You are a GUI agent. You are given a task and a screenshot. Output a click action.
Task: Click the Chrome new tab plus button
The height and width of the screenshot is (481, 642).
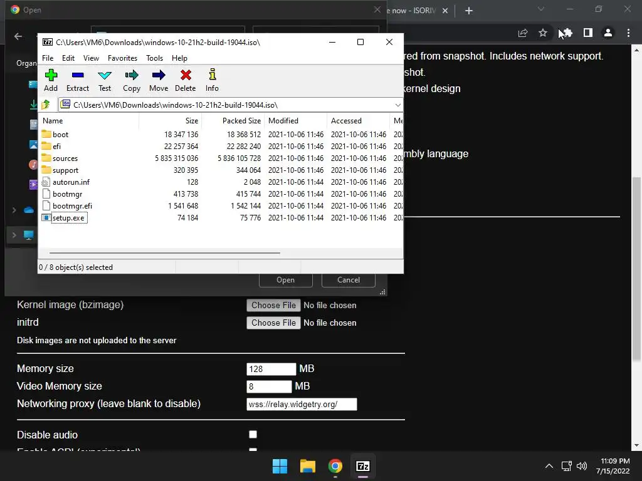click(469, 11)
